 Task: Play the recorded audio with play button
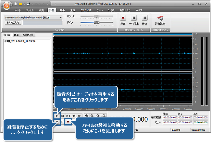pos(57,116)
